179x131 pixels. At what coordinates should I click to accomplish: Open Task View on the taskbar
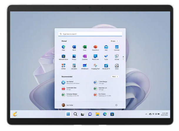83,114
